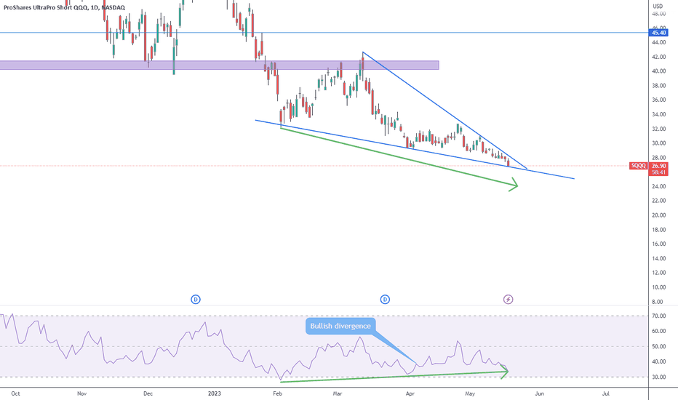Click the 42.00 price scale value
Screen dimensions: 678x400
(x=659, y=57)
